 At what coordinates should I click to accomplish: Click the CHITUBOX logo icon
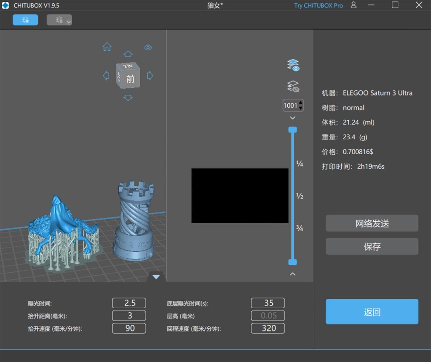pos(5,5)
